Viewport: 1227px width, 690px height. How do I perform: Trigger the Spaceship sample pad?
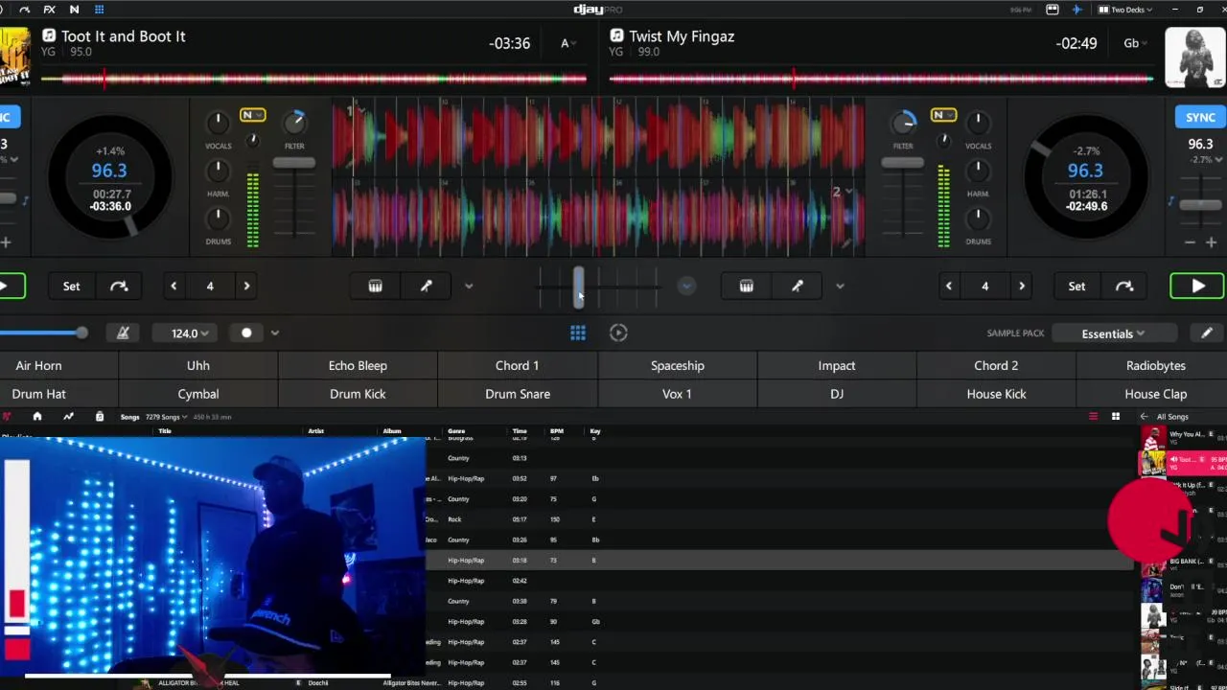coord(678,365)
